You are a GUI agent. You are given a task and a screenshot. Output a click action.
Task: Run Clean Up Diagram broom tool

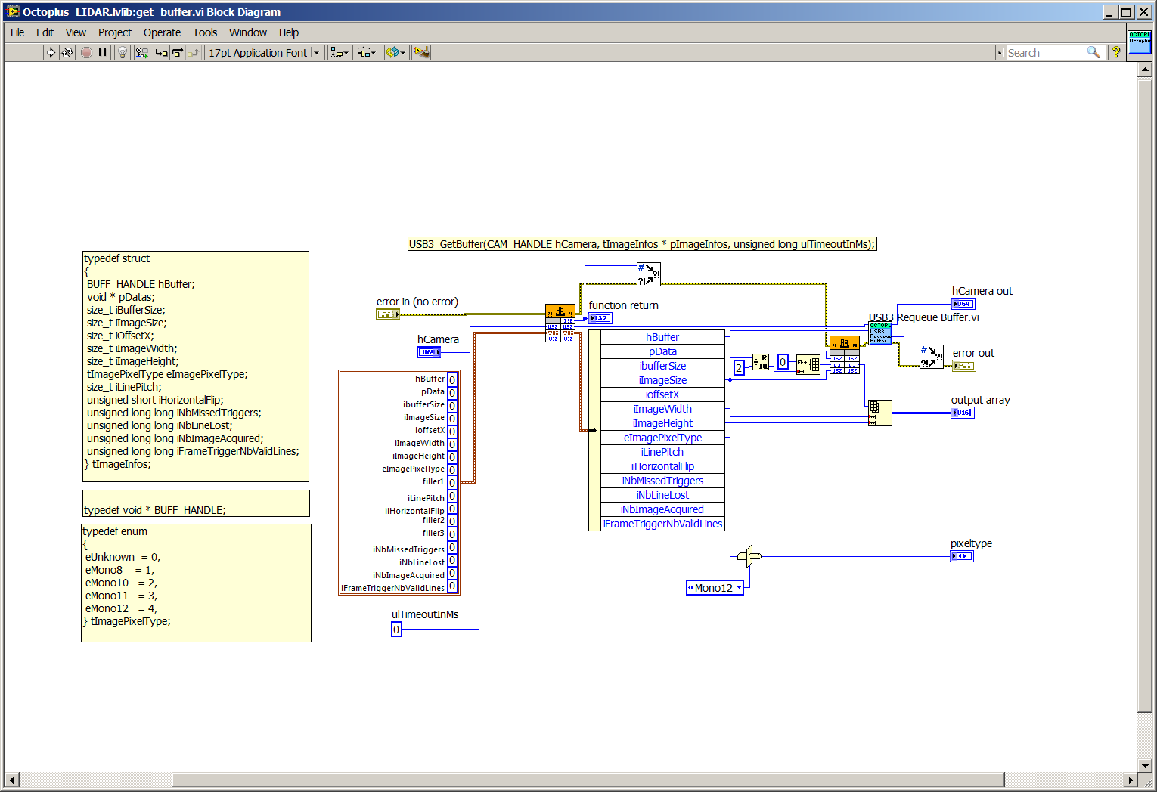[x=421, y=53]
